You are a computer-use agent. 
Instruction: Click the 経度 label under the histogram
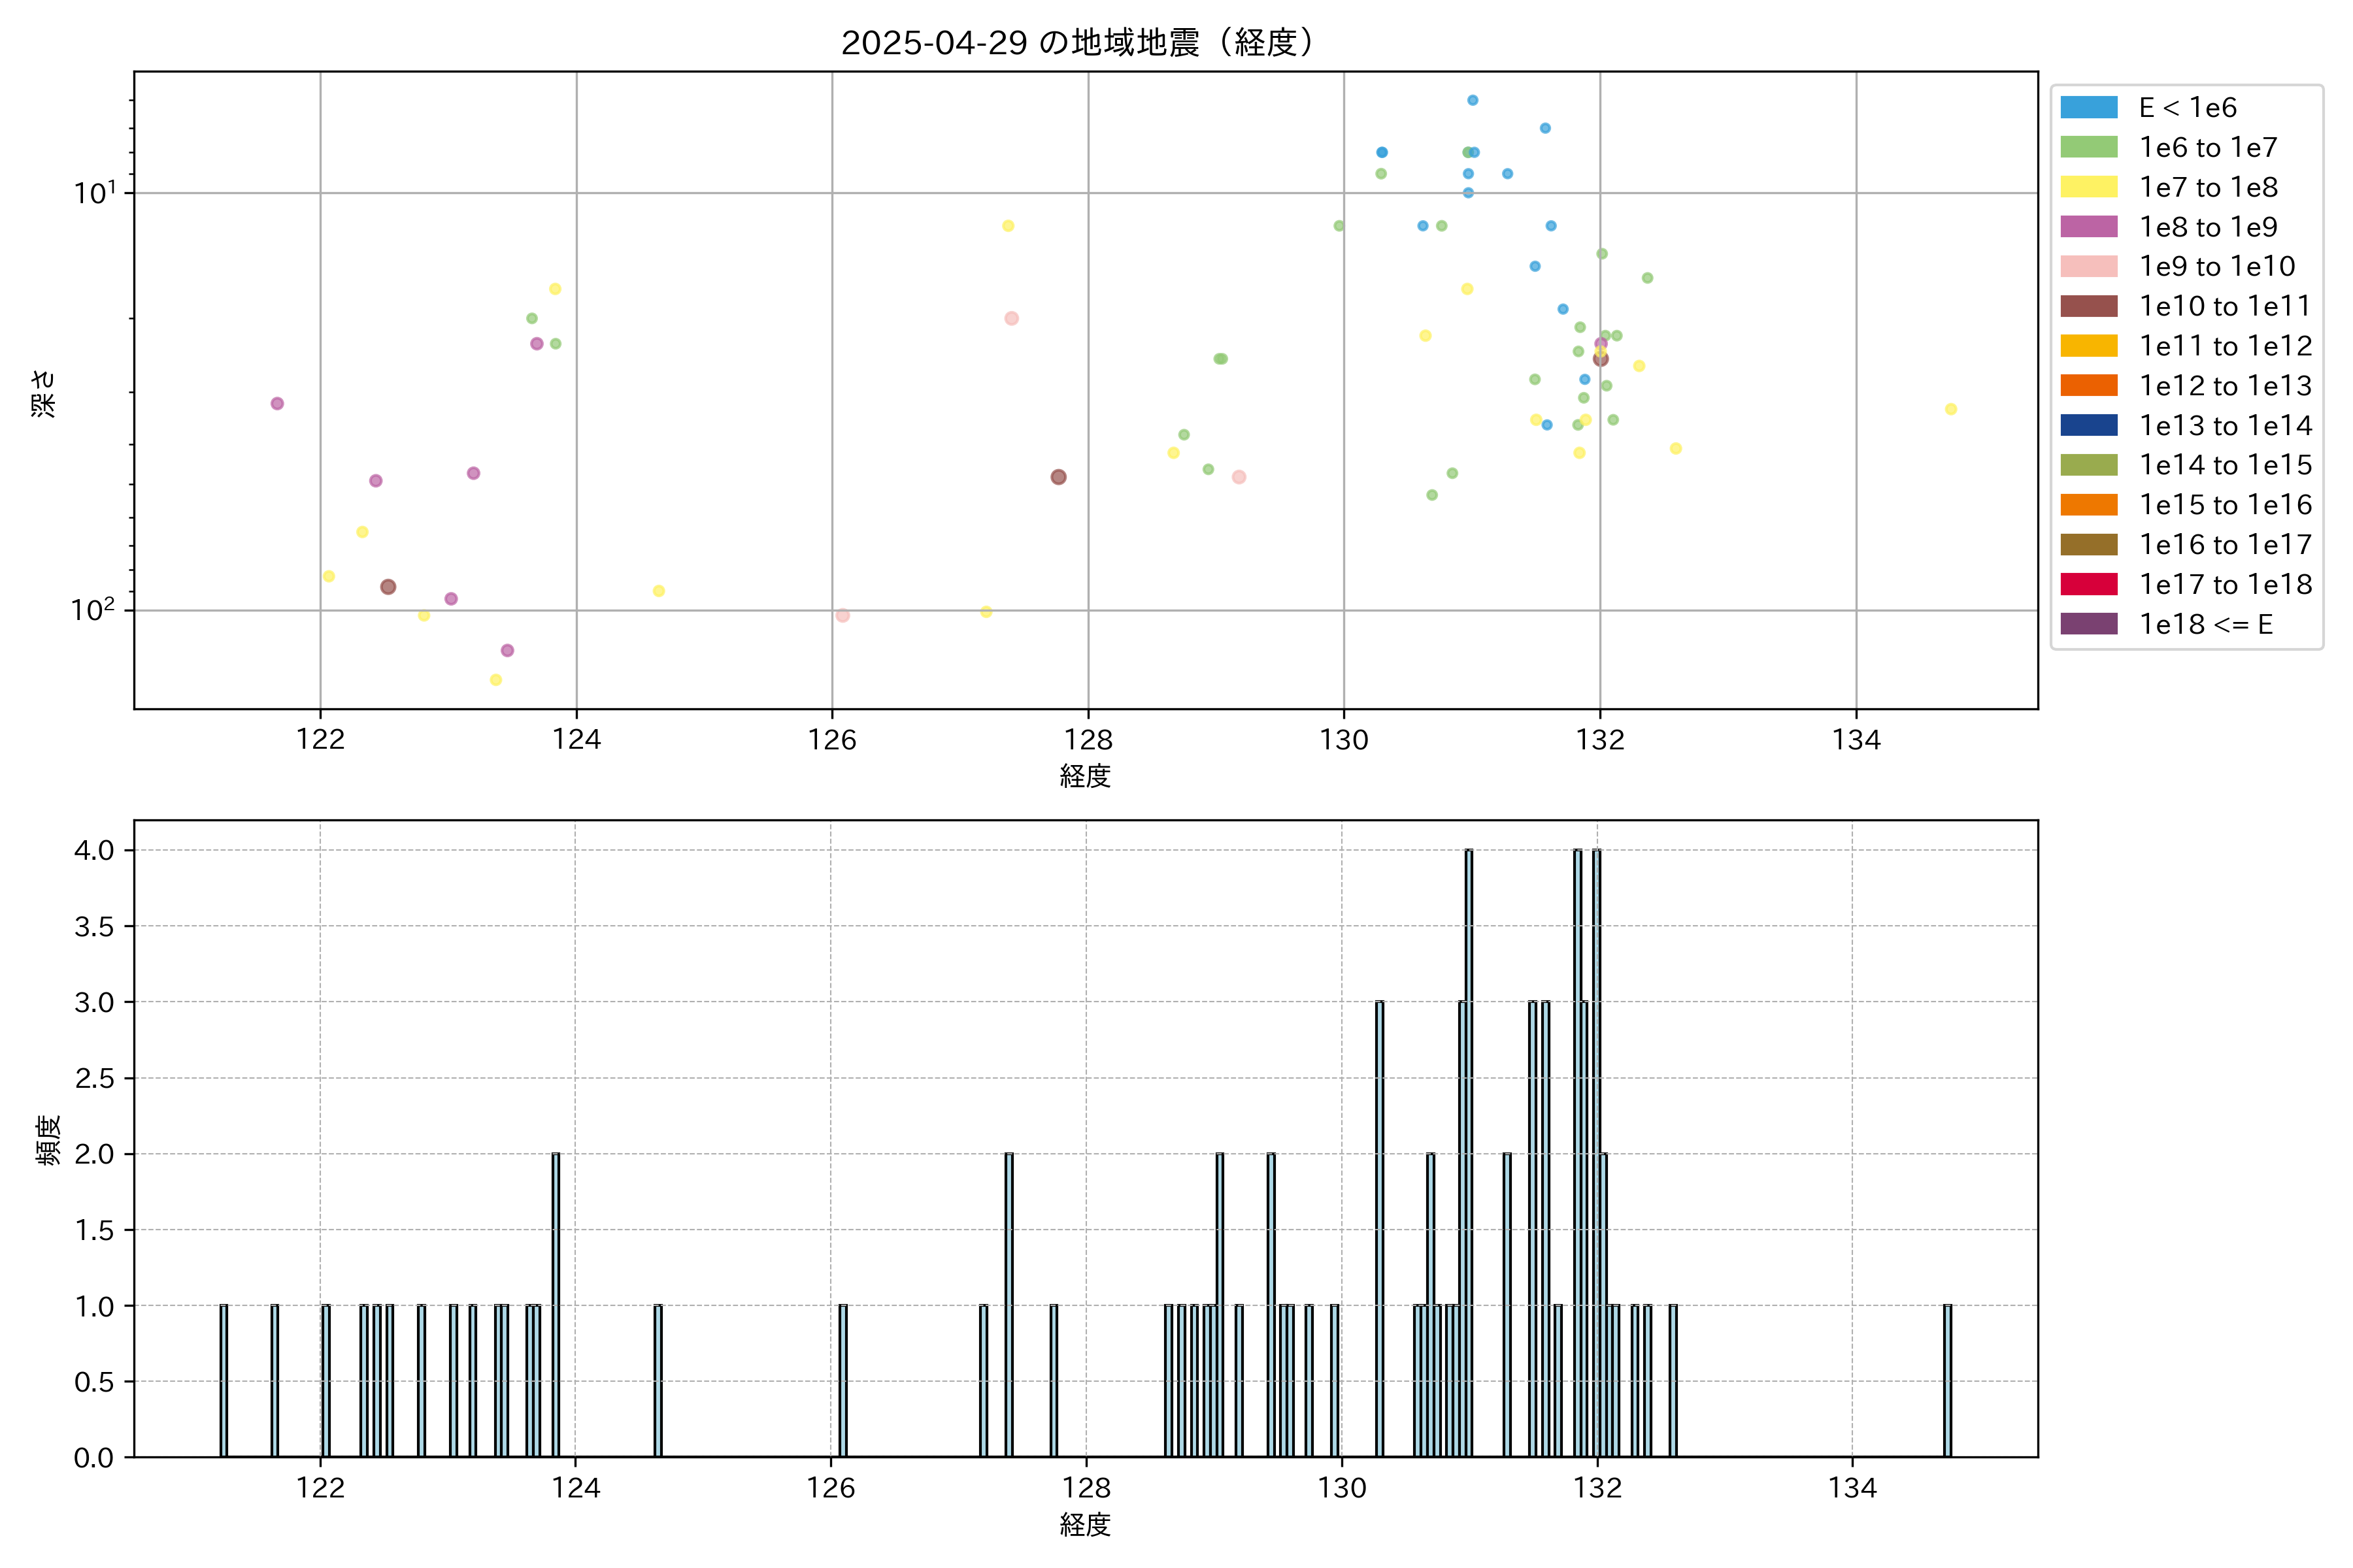(1086, 1525)
